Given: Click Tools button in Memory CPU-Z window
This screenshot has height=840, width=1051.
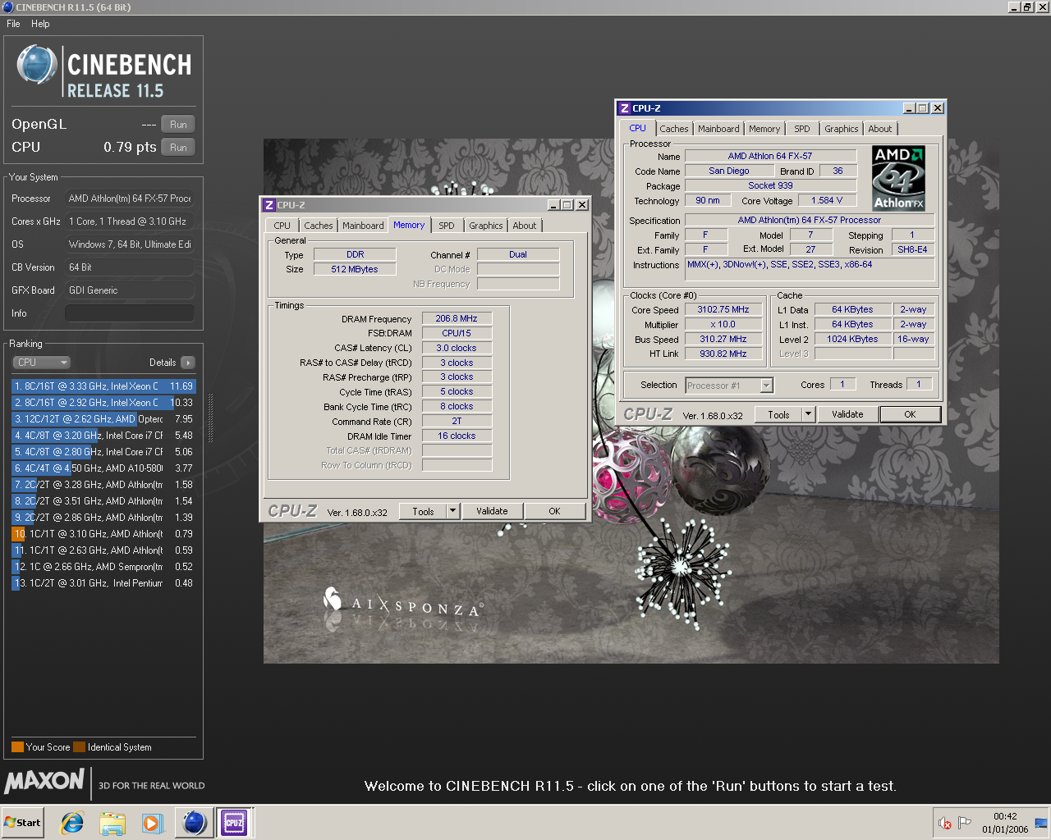Looking at the screenshot, I should click(423, 511).
